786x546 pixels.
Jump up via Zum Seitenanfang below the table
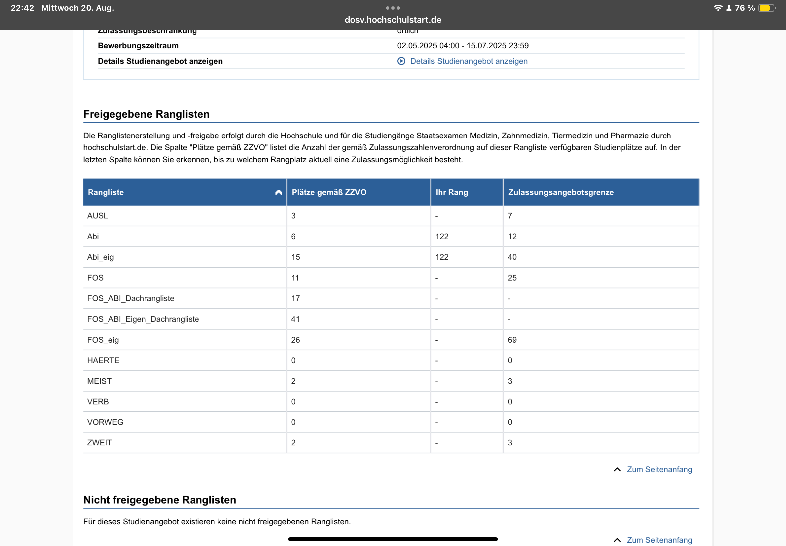[x=659, y=469]
